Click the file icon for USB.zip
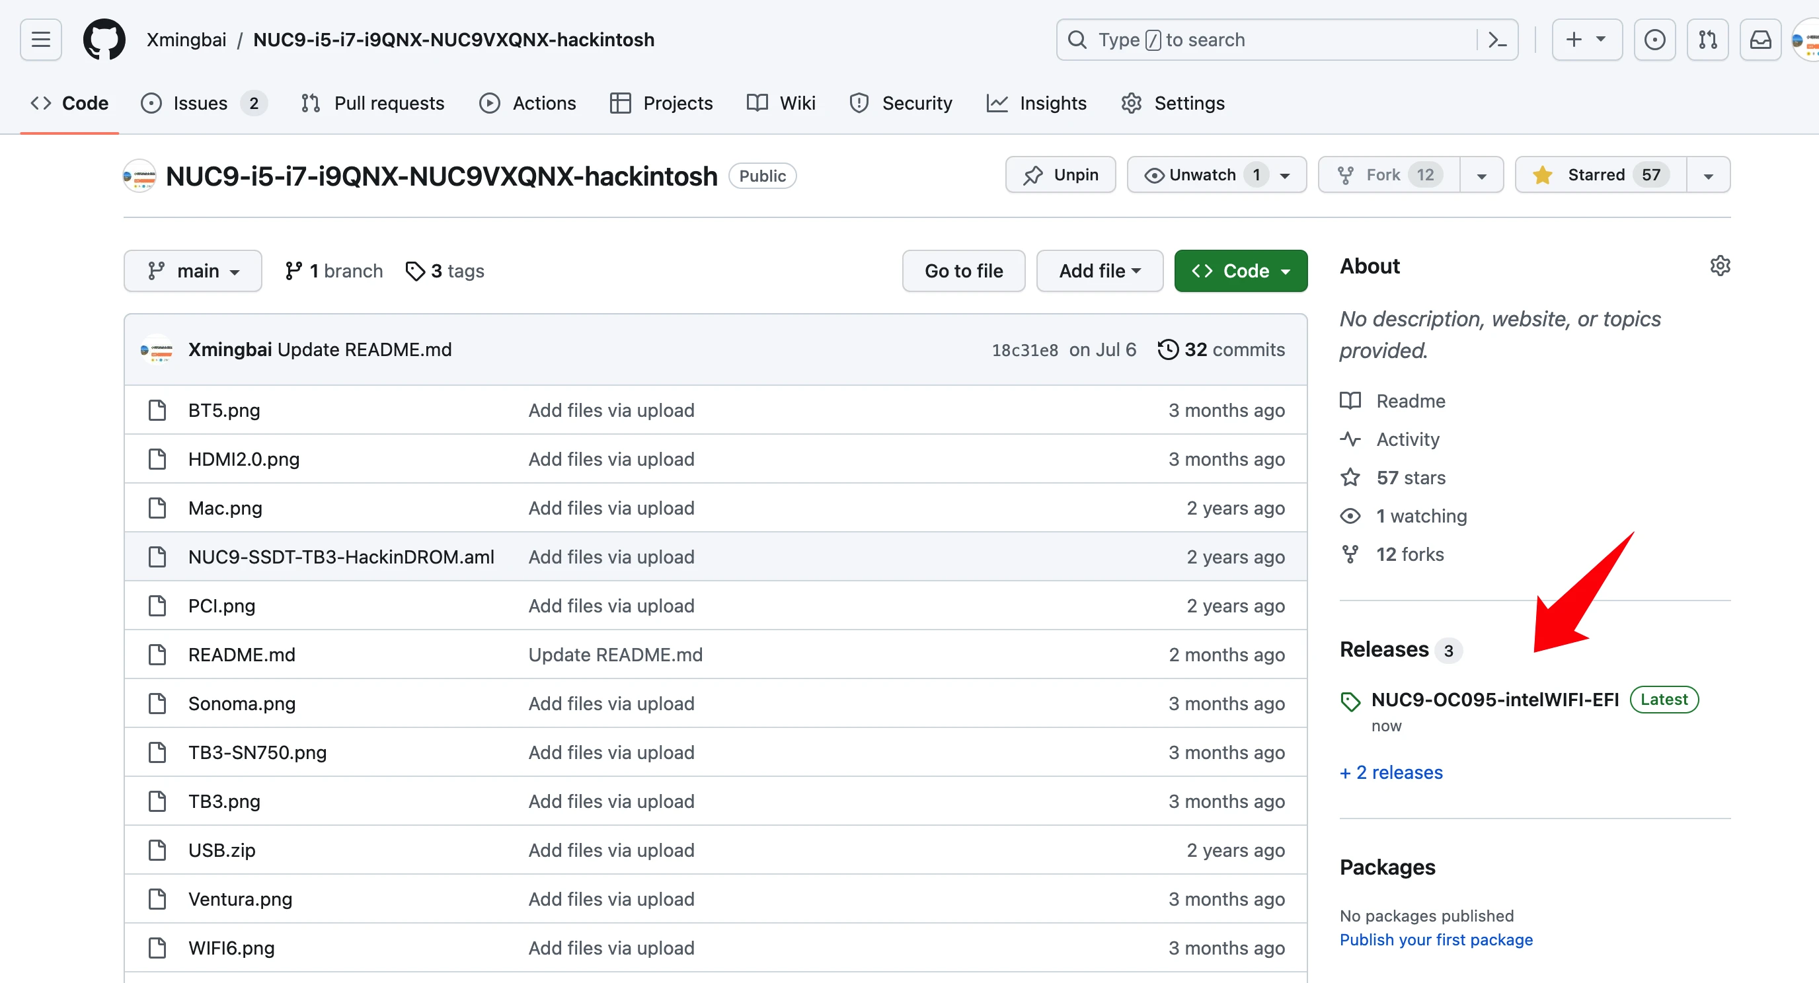 click(157, 850)
